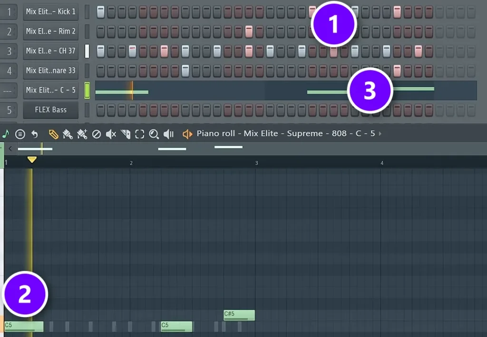Open the Mix Elit..nare 33 channel
The height and width of the screenshot is (337, 487).
pyautogui.click(x=50, y=71)
